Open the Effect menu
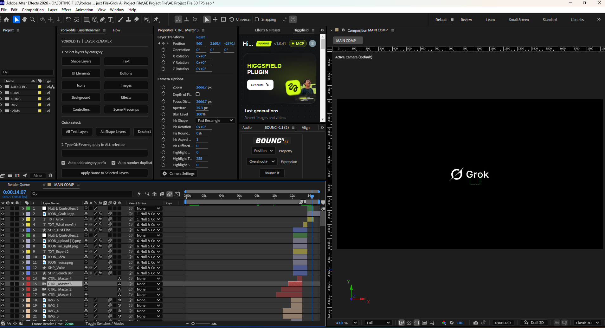Screen dimensions: 605x328 (66, 10)
